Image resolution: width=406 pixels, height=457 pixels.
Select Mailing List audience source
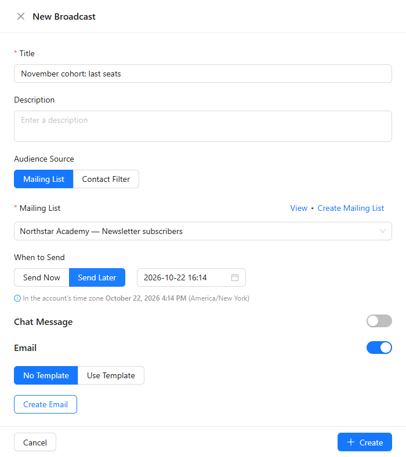43,179
